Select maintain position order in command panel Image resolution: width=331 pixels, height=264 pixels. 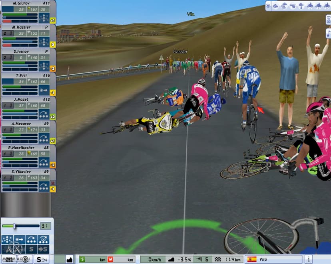click(x=7, y=240)
